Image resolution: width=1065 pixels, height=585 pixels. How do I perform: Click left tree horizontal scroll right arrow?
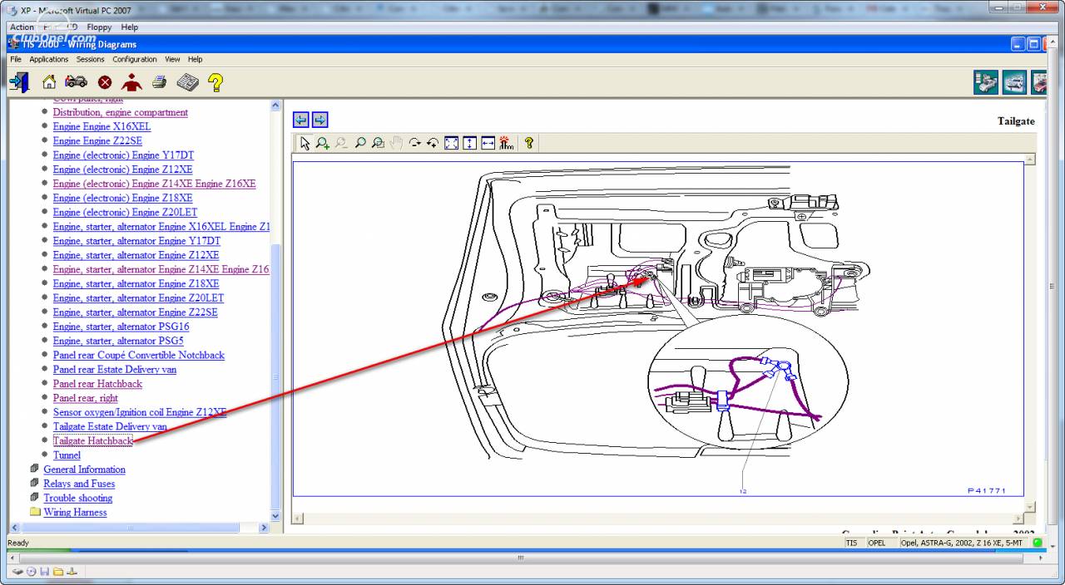[x=265, y=528]
